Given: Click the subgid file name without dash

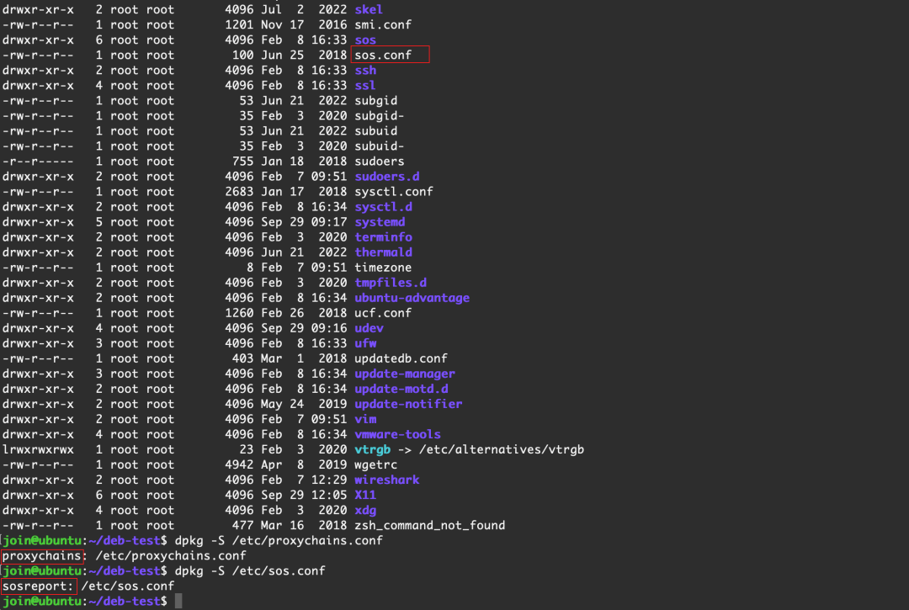Looking at the screenshot, I should [x=375, y=101].
